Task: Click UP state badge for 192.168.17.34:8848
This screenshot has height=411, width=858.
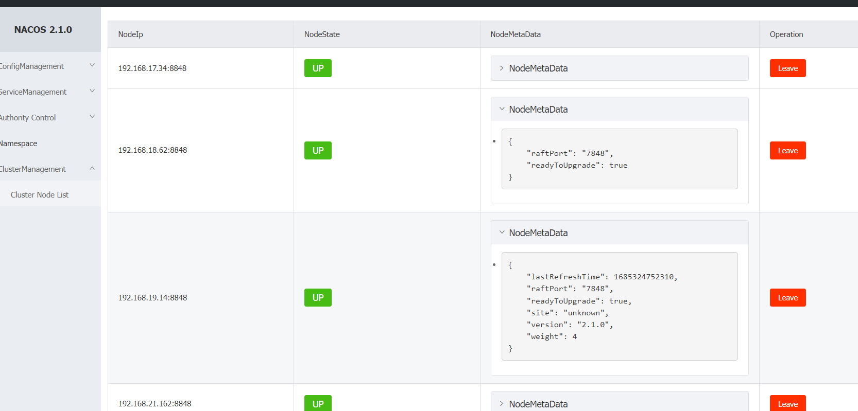Action: (x=318, y=68)
